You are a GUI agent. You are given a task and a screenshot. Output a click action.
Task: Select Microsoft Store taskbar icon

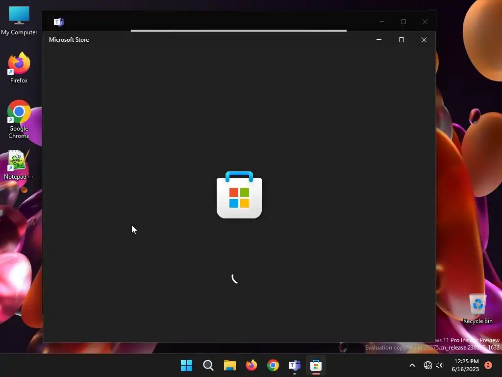[316, 365]
